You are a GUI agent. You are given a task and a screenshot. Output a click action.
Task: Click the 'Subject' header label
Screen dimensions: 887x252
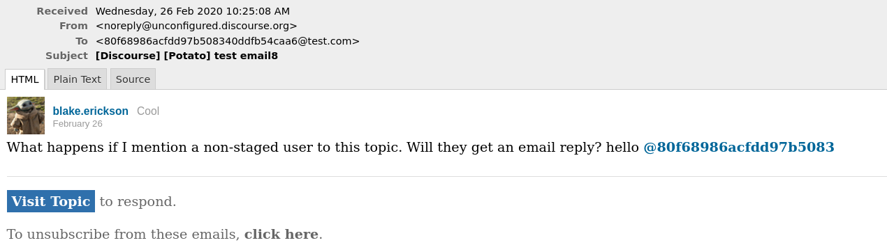coord(67,56)
